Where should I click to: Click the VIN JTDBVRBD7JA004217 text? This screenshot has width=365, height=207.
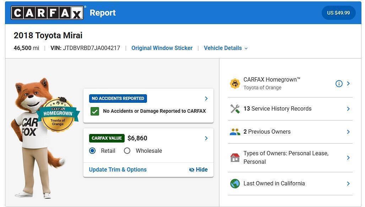[85, 48]
